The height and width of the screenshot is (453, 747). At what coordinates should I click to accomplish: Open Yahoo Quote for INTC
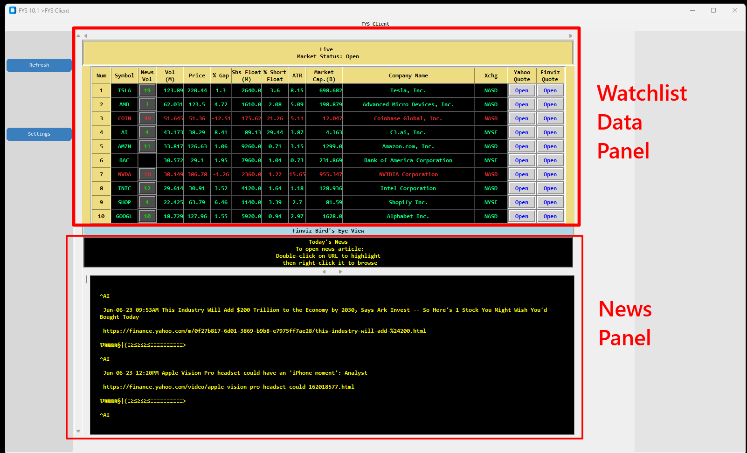tap(522, 188)
